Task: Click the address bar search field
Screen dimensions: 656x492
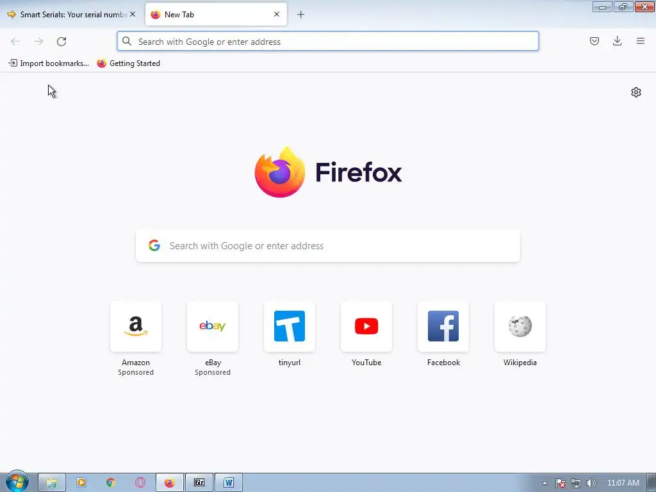Action: pyautogui.click(x=328, y=42)
